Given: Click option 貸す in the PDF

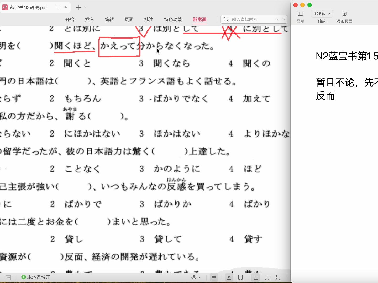Looking at the screenshot, I should tap(253, 239).
